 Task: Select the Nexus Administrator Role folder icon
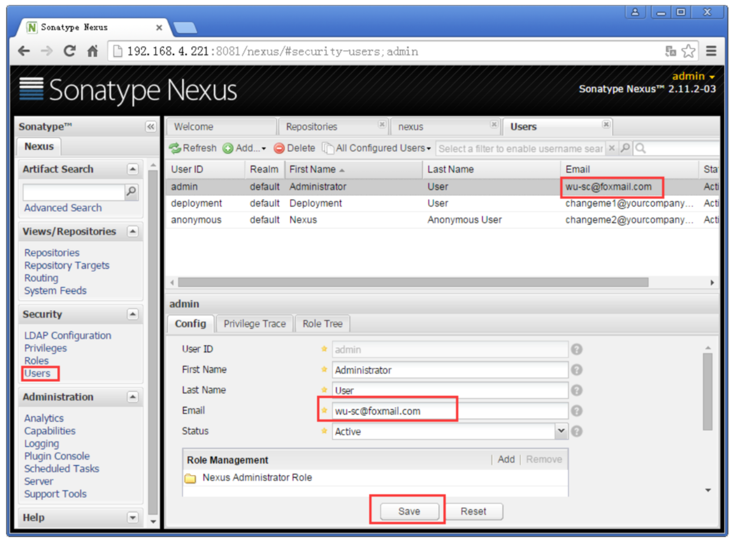[x=190, y=478]
